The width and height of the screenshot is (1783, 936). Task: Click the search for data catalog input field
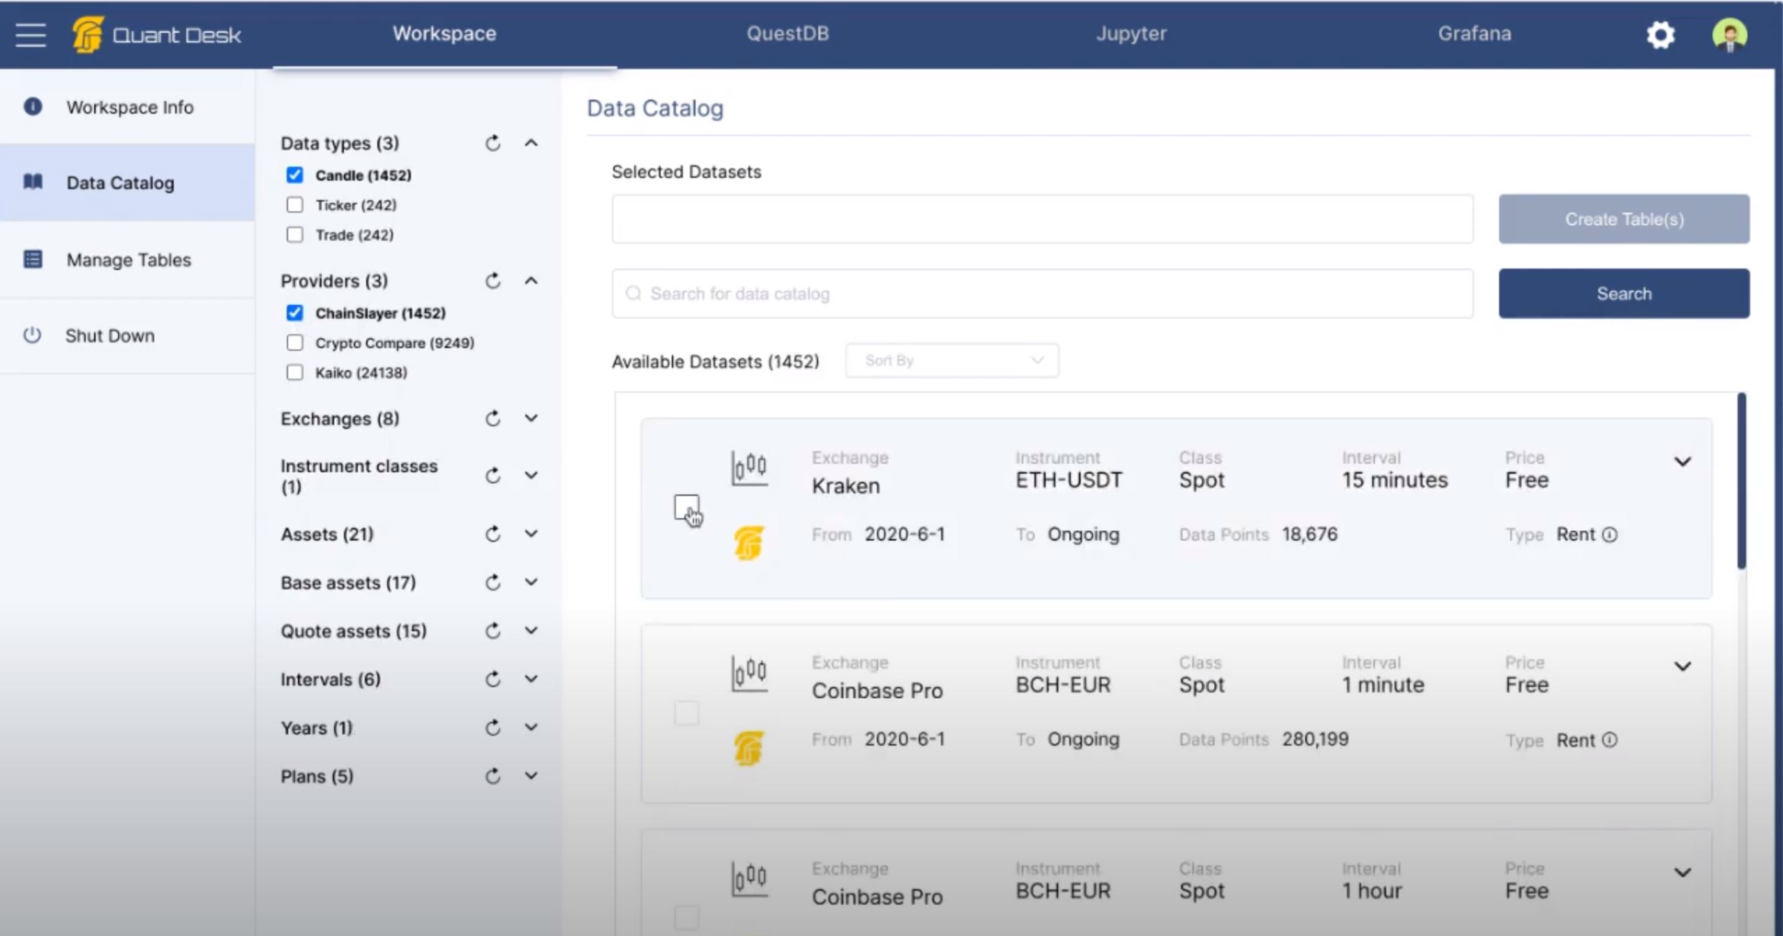pyautogui.click(x=1042, y=294)
